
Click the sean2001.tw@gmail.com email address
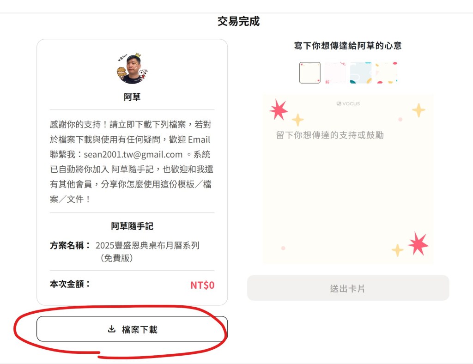click(133, 154)
